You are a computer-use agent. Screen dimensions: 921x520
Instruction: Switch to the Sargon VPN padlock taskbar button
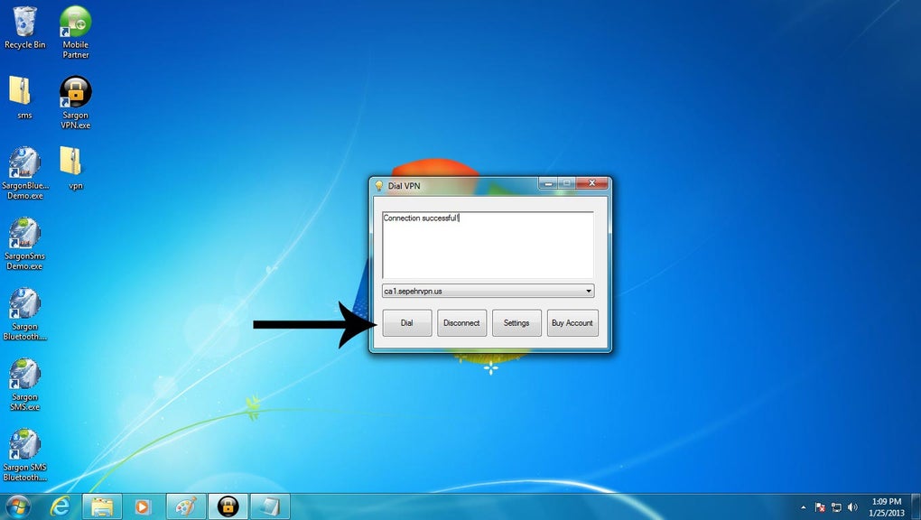pos(228,506)
